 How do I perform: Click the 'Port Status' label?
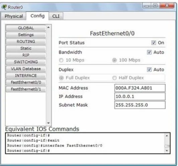coord(72,43)
